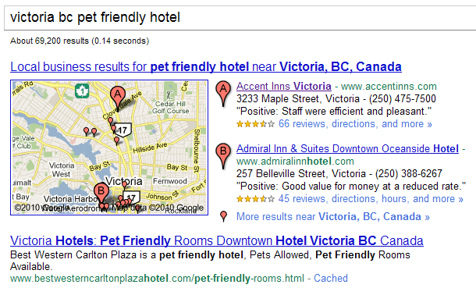Click red marker B in results list

pyautogui.click(x=223, y=155)
